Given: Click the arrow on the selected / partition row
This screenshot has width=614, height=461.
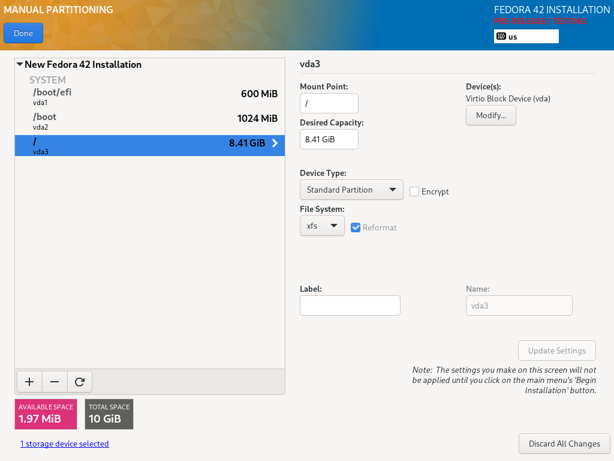Looking at the screenshot, I should (275, 143).
